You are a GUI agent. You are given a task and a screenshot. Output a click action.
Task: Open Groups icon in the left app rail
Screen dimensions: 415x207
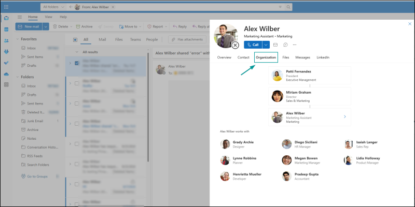[x=6, y=52]
